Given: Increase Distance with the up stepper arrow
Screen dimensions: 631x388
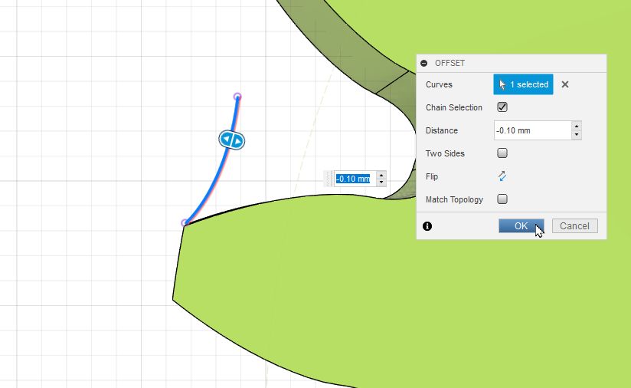Looking at the screenshot, I should (x=577, y=126).
